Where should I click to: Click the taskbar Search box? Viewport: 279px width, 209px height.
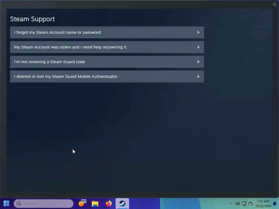pyautogui.click(x=44, y=204)
